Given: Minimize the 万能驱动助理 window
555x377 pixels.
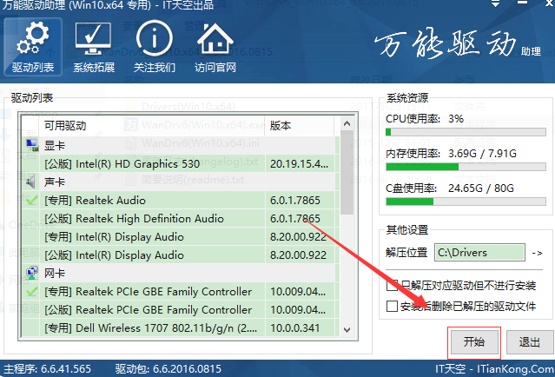Looking at the screenshot, I should pos(522,3).
